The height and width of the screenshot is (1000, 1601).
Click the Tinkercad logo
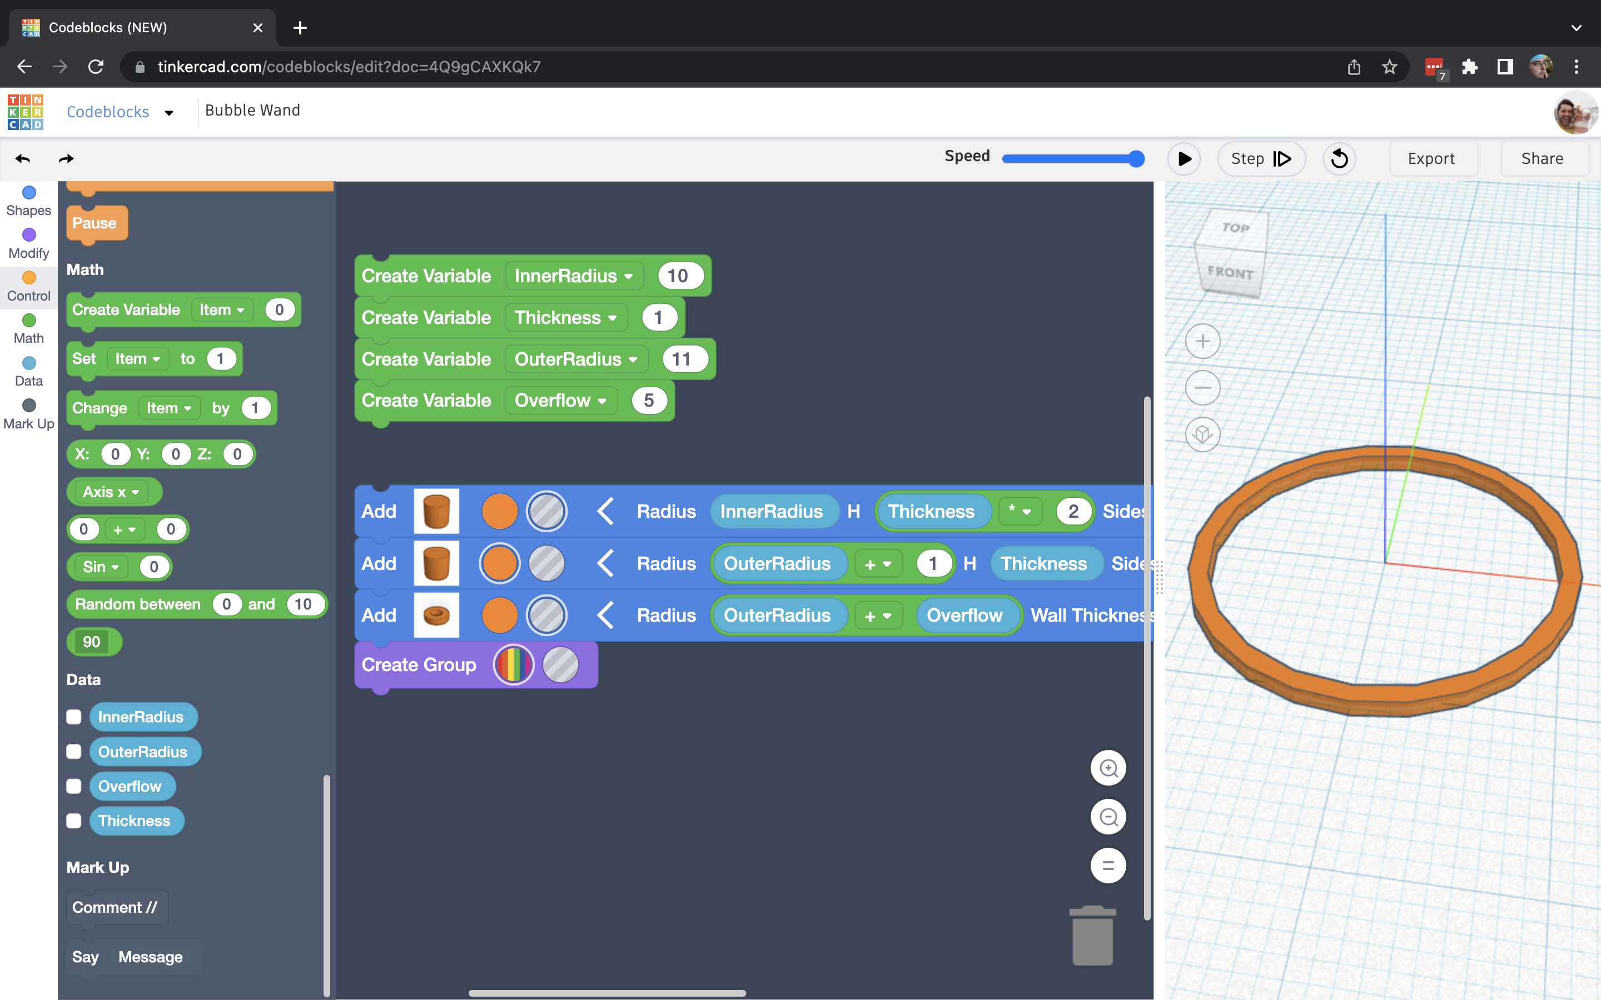(26, 112)
